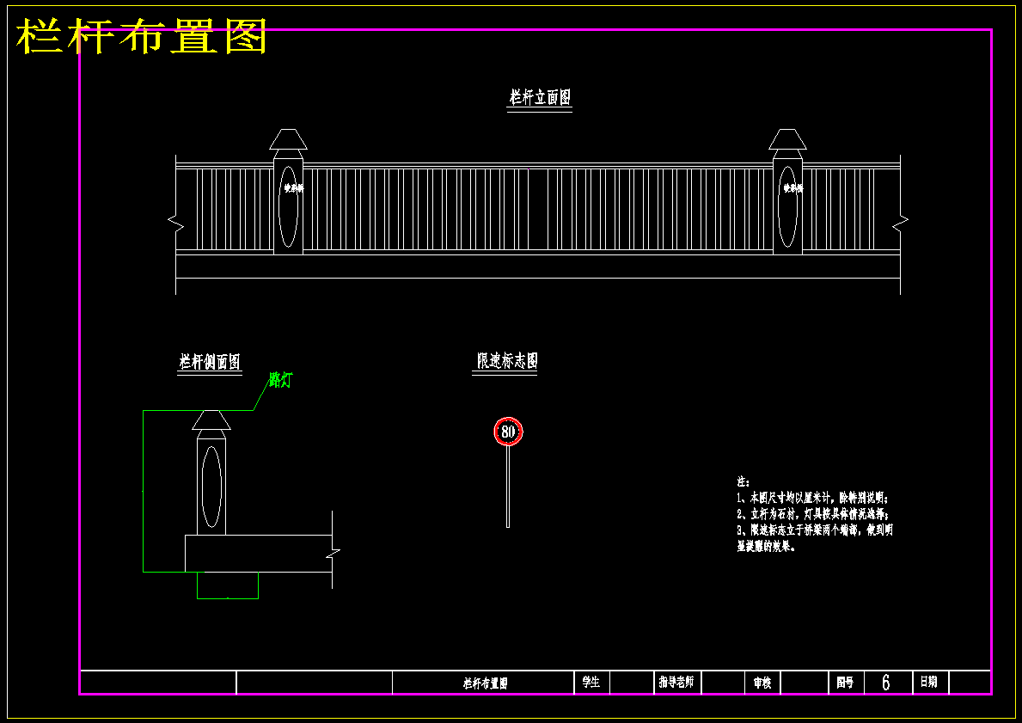The height and width of the screenshot is (723, 1022).
Task: Click the post oval in side view
Action: (211, 487)
